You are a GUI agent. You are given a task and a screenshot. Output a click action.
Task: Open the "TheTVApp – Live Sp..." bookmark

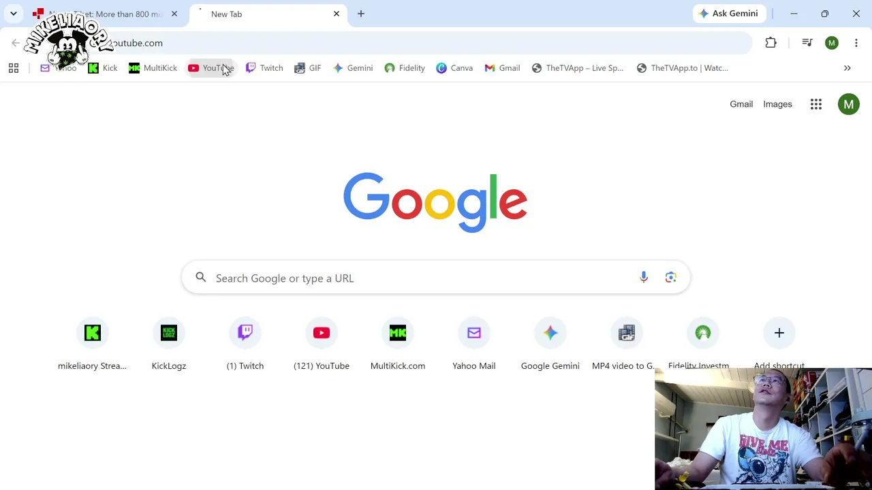point(578,68)
